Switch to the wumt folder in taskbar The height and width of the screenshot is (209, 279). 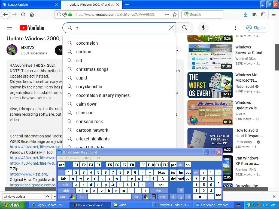(x=131, y=205)
